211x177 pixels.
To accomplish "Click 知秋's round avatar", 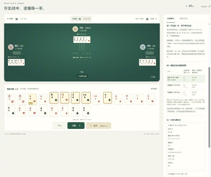I will click(x=75, y=29).
